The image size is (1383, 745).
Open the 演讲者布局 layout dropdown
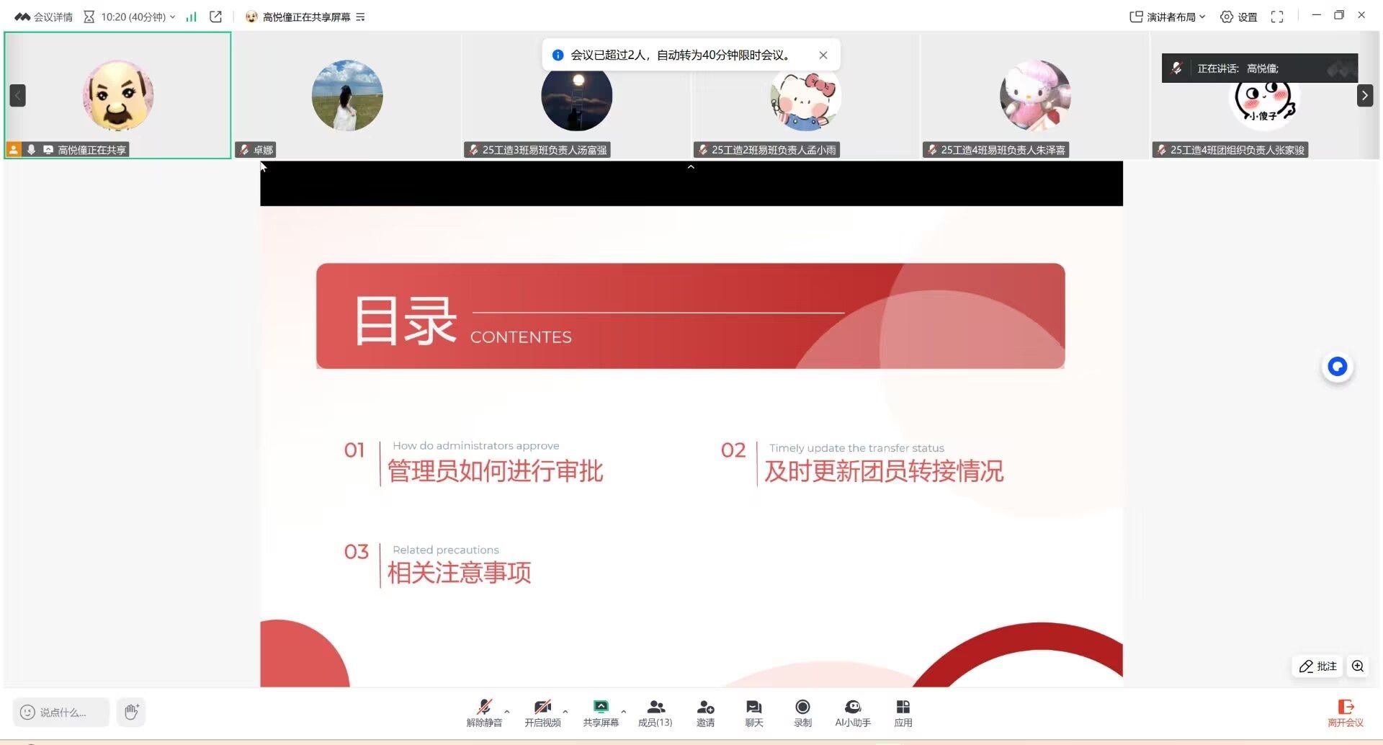point(1168,17)
